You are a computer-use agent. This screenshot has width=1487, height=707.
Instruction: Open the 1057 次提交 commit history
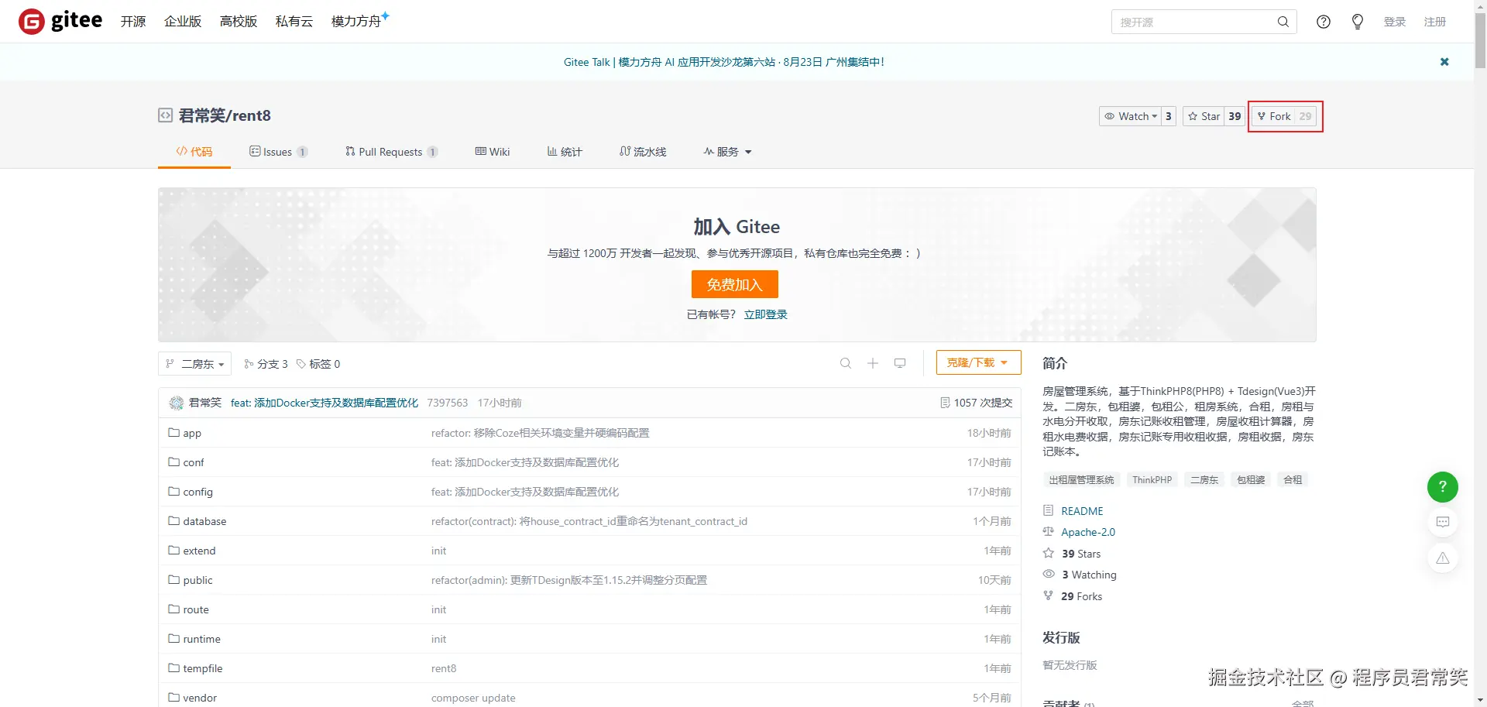pos(977,403)
